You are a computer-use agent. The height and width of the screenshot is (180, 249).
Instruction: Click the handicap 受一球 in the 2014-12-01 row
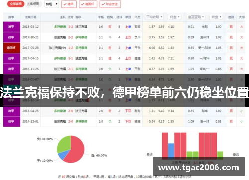(x=205, y=121)
